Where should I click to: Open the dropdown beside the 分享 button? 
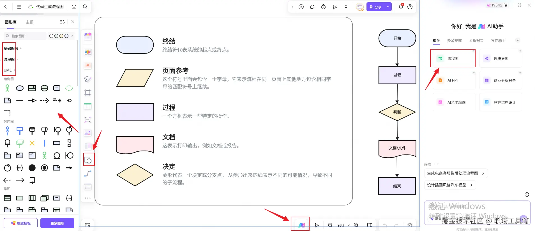click(x=388, y=7)
